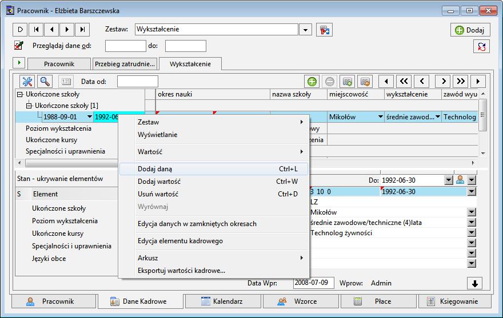Click the single left chevron button
The image size is (503, 318).
[x=422, y=82]
